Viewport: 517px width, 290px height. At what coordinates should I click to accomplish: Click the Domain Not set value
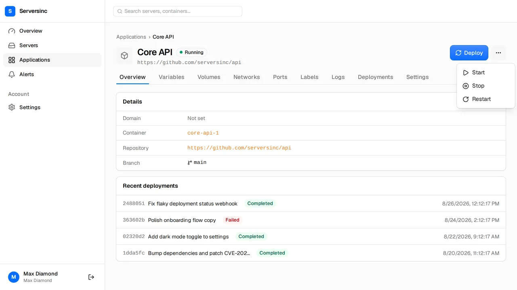pos(196,118)
